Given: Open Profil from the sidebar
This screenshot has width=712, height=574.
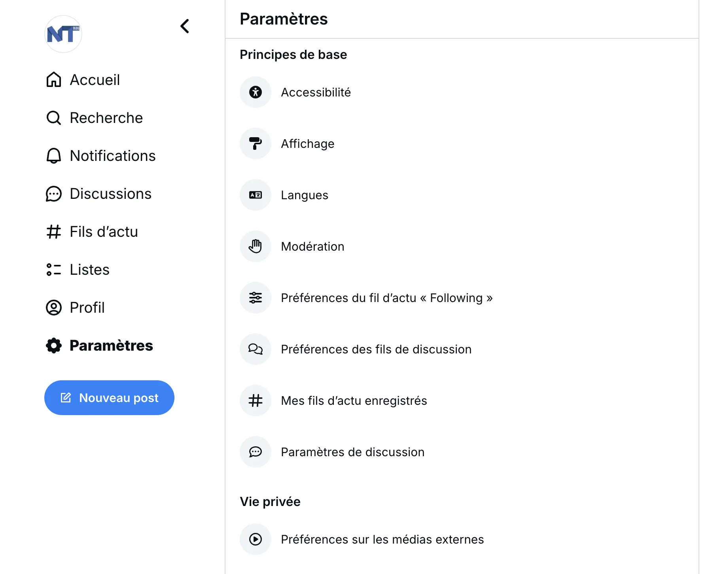Looking at the screenshot, I should pos(87,308).
